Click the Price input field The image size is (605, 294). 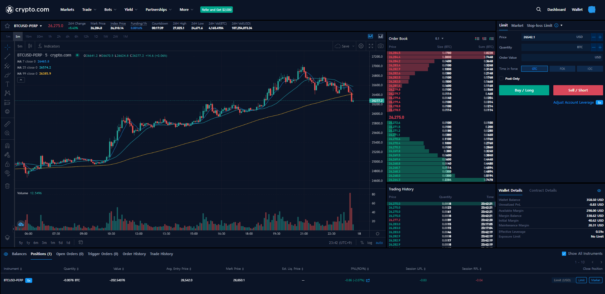(549, 37)
